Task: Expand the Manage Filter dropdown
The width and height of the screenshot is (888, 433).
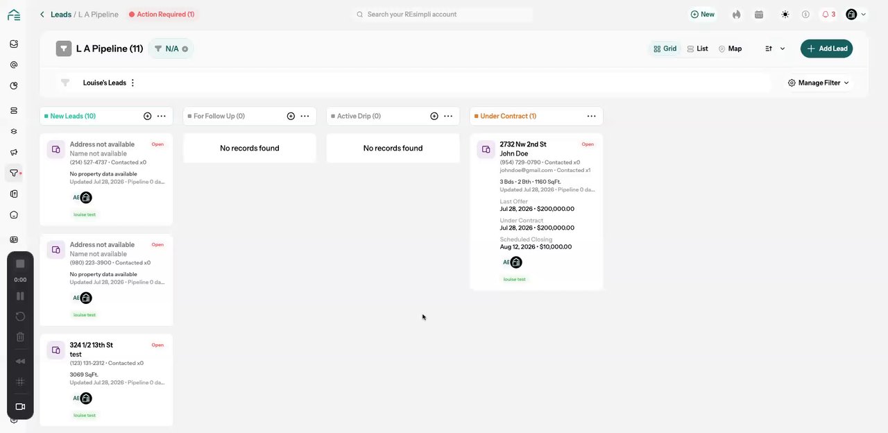Action: point(819,83)
